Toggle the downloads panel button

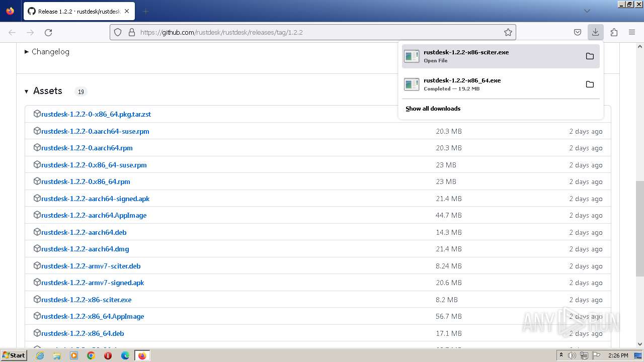point(595,32)
